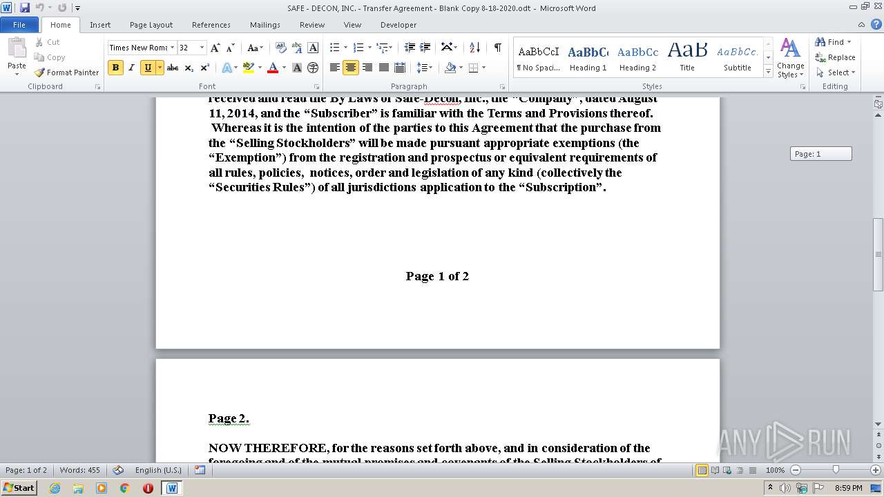
Task: Click the Shrink Font icon
Action: (231, 48)
